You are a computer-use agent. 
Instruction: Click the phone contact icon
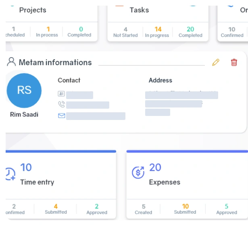61,105
